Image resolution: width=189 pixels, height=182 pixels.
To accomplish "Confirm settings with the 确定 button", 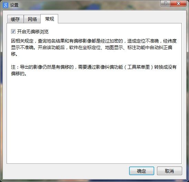I will coord(141,171).
